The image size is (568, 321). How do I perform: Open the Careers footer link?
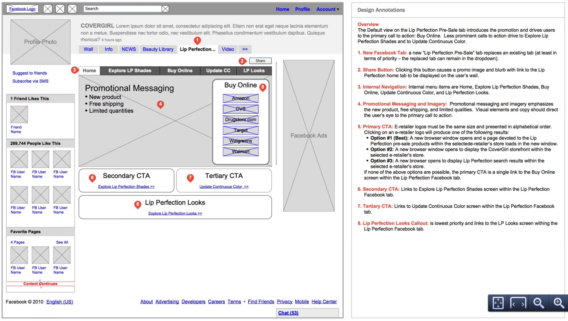216,302
